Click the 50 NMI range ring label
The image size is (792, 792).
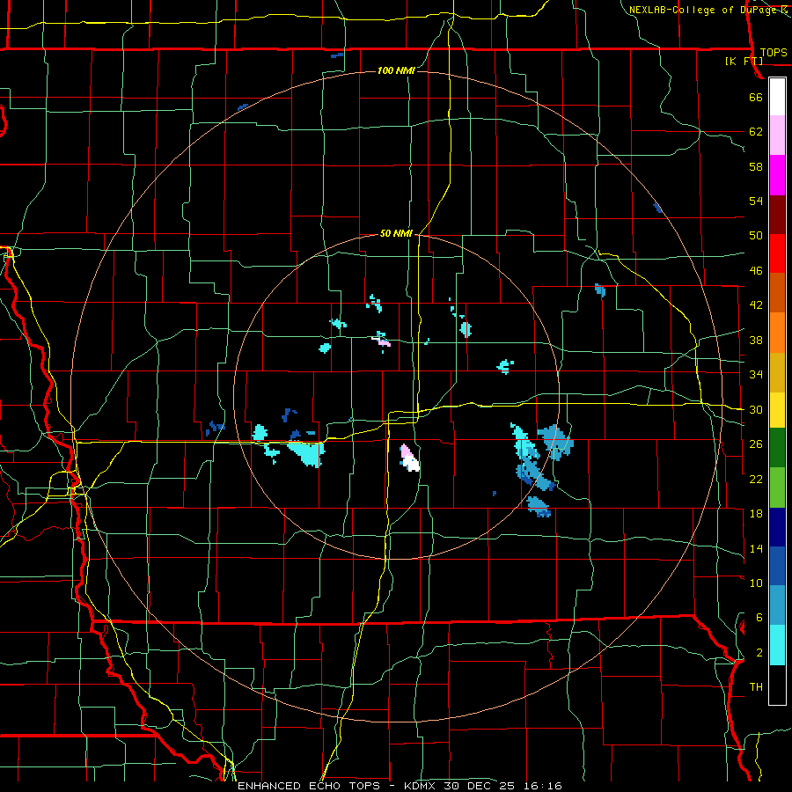pos(397,233)
